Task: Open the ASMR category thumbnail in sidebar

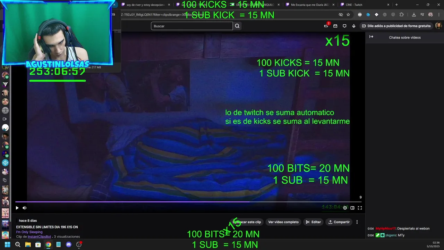Action: pyautogui.click(x=5, y=213)
